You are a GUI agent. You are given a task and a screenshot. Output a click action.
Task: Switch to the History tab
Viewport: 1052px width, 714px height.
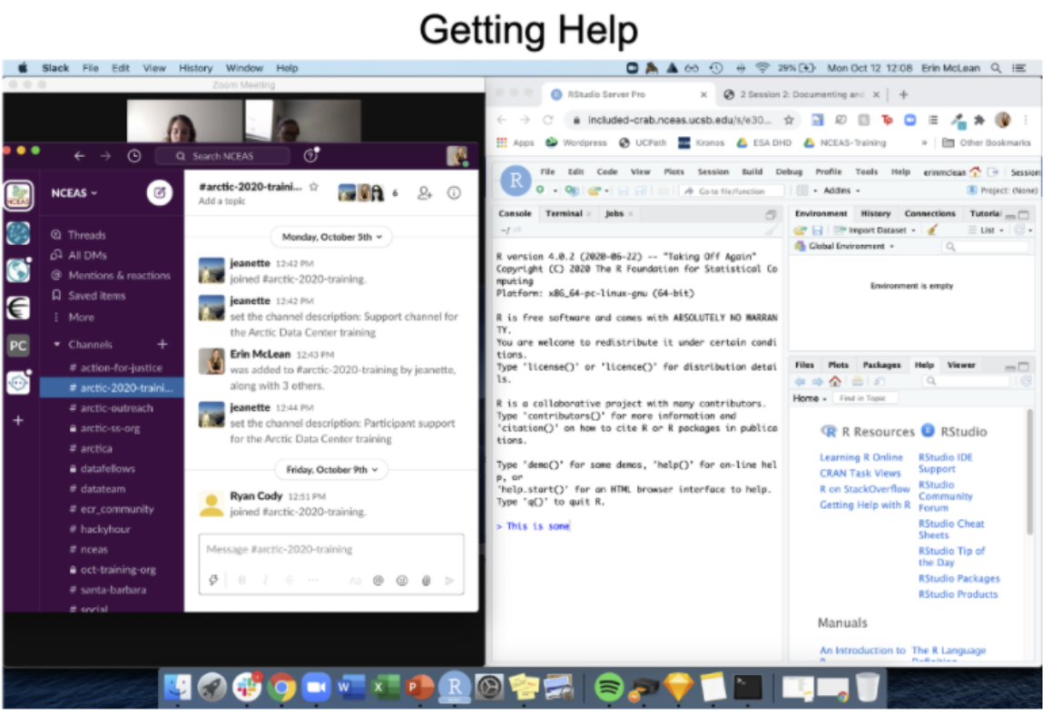pyautogui.click(x=876, y=214)
